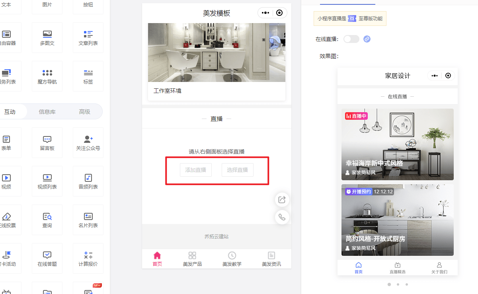
Task: Insert the 多图文 multi-image component
Action: point(47,37)
